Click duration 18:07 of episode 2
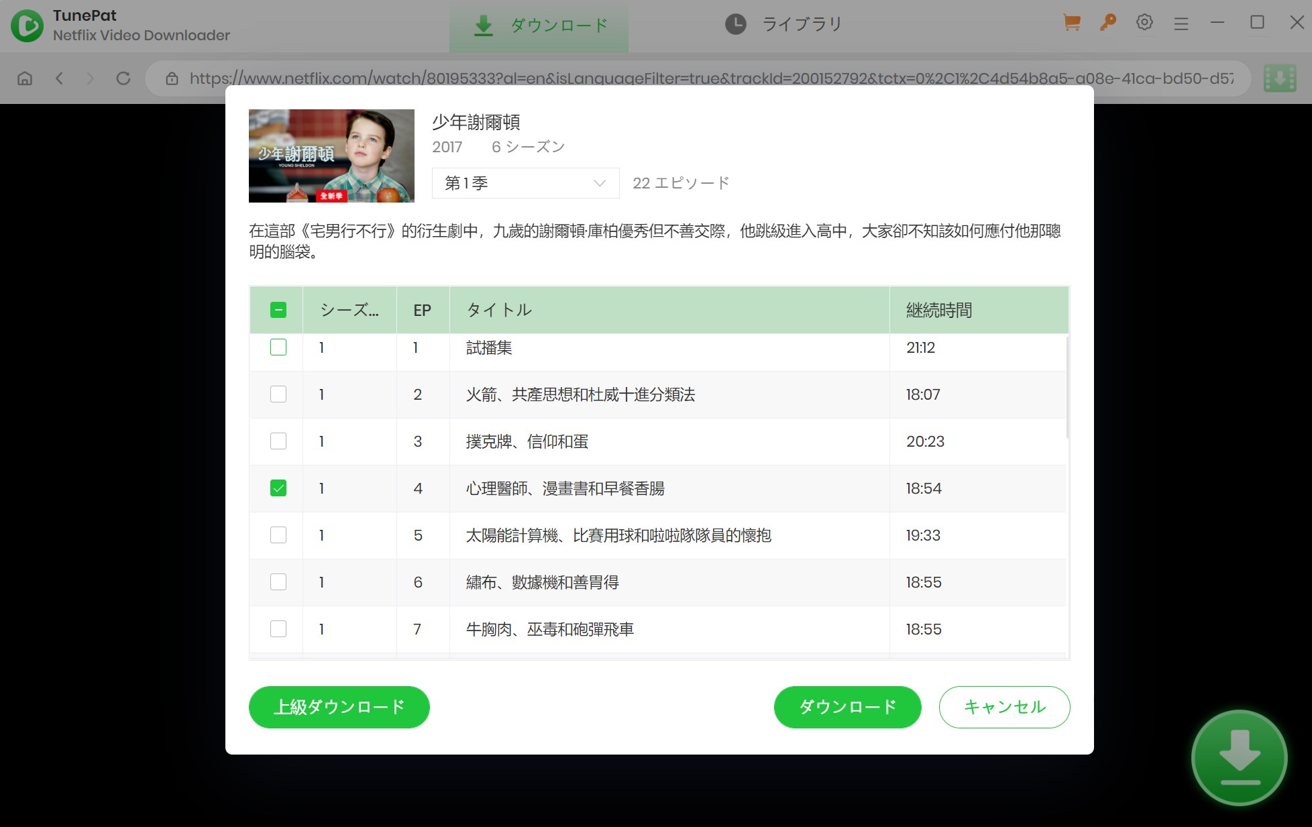The width and height of the screenshot is (1312, 827). pyautogui.click(x=923, y=394)
